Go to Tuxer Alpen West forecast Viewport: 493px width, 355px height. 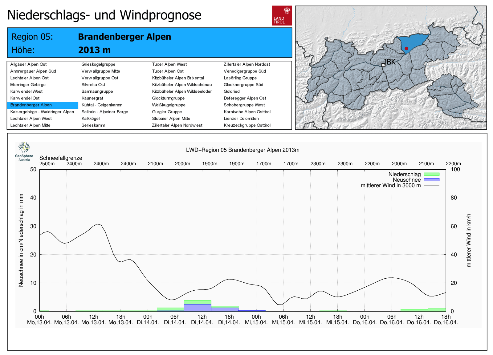[x=169, y=64]
